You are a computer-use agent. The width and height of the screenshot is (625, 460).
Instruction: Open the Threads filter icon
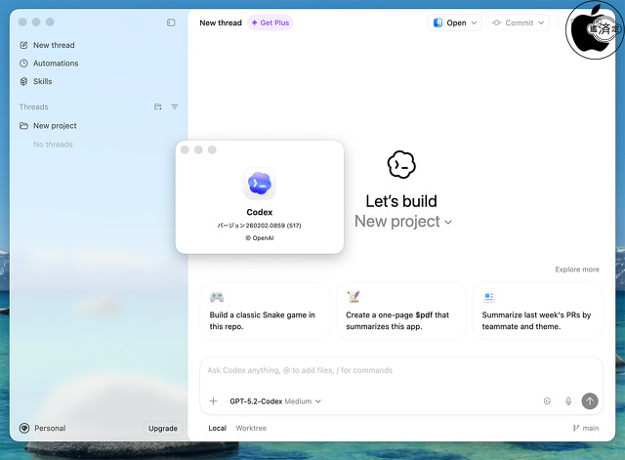tap(175, 106)
